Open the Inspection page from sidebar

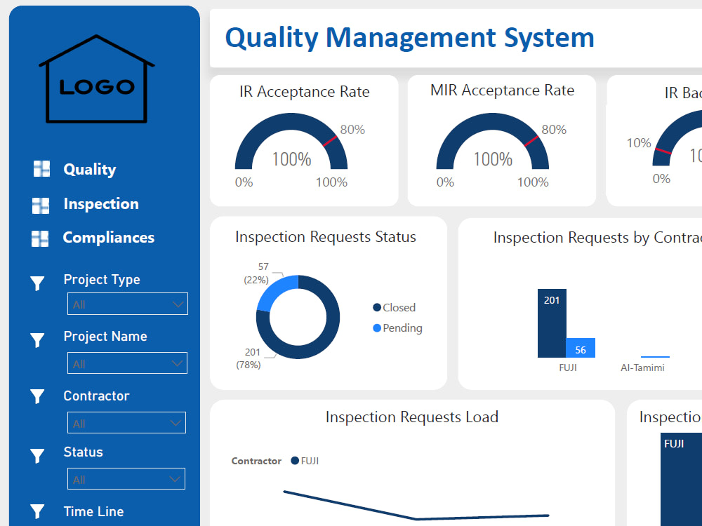(101, 203)
